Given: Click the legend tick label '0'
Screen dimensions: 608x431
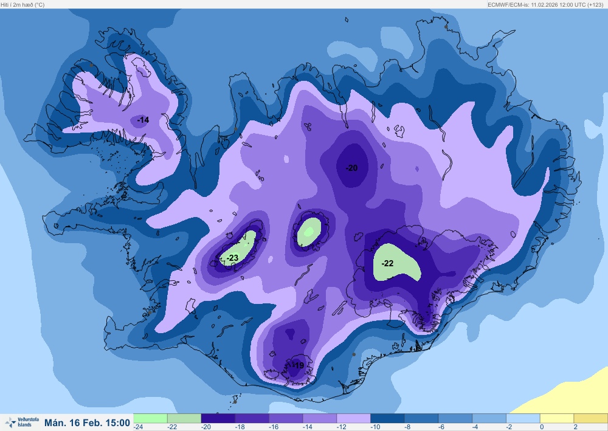Looking at the screenshot, I should pos(542,427).
